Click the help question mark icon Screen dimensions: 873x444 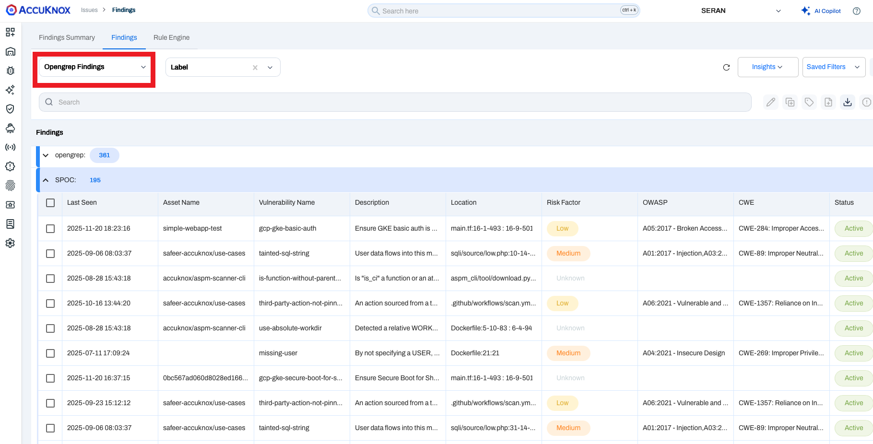pyautogui.click(x=856, y=11)
